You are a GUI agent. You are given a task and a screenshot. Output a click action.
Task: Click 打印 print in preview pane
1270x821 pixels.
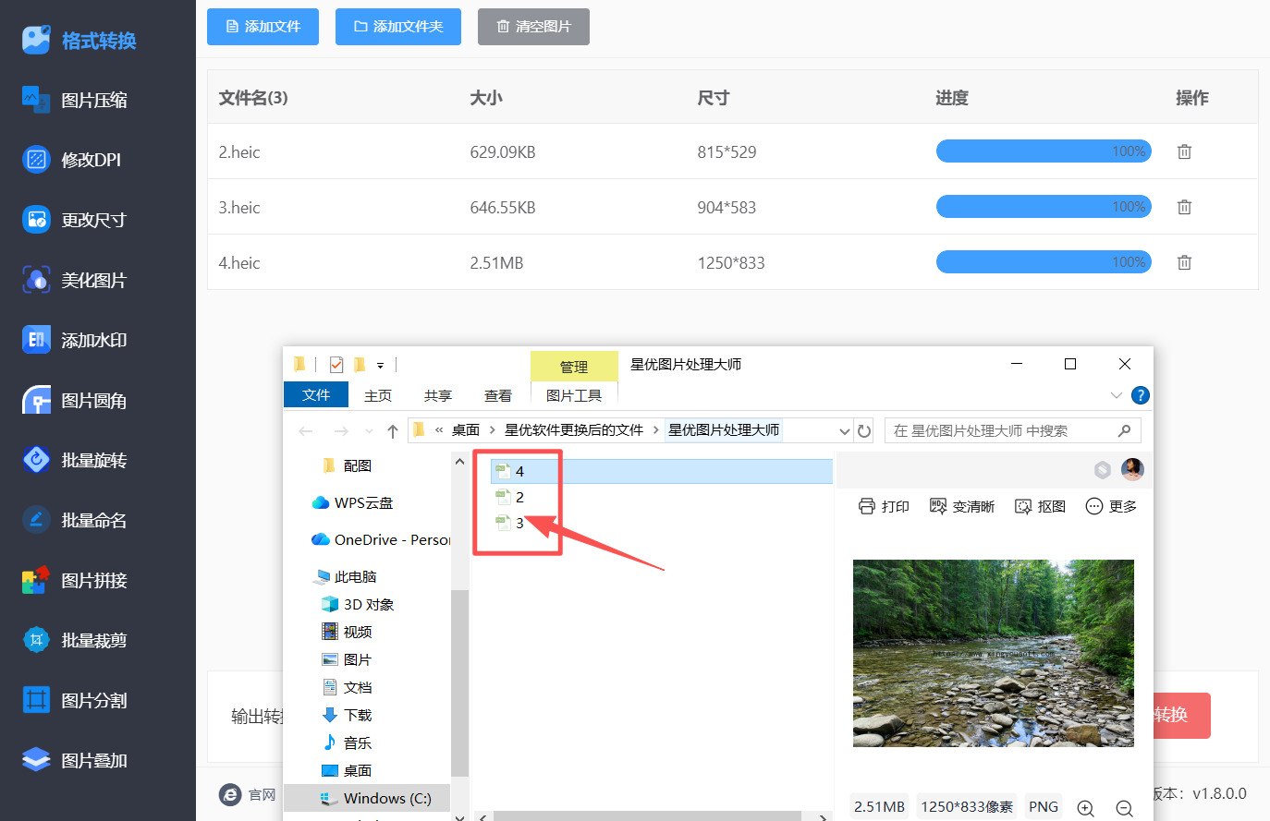click(884, 506)
